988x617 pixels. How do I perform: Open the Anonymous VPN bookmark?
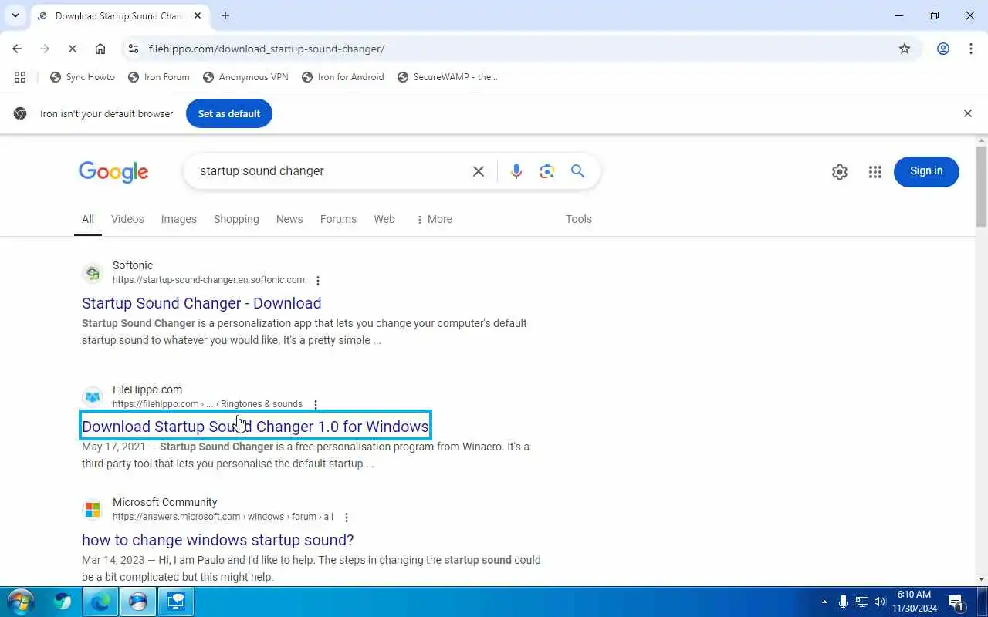[x=245, y=77]
